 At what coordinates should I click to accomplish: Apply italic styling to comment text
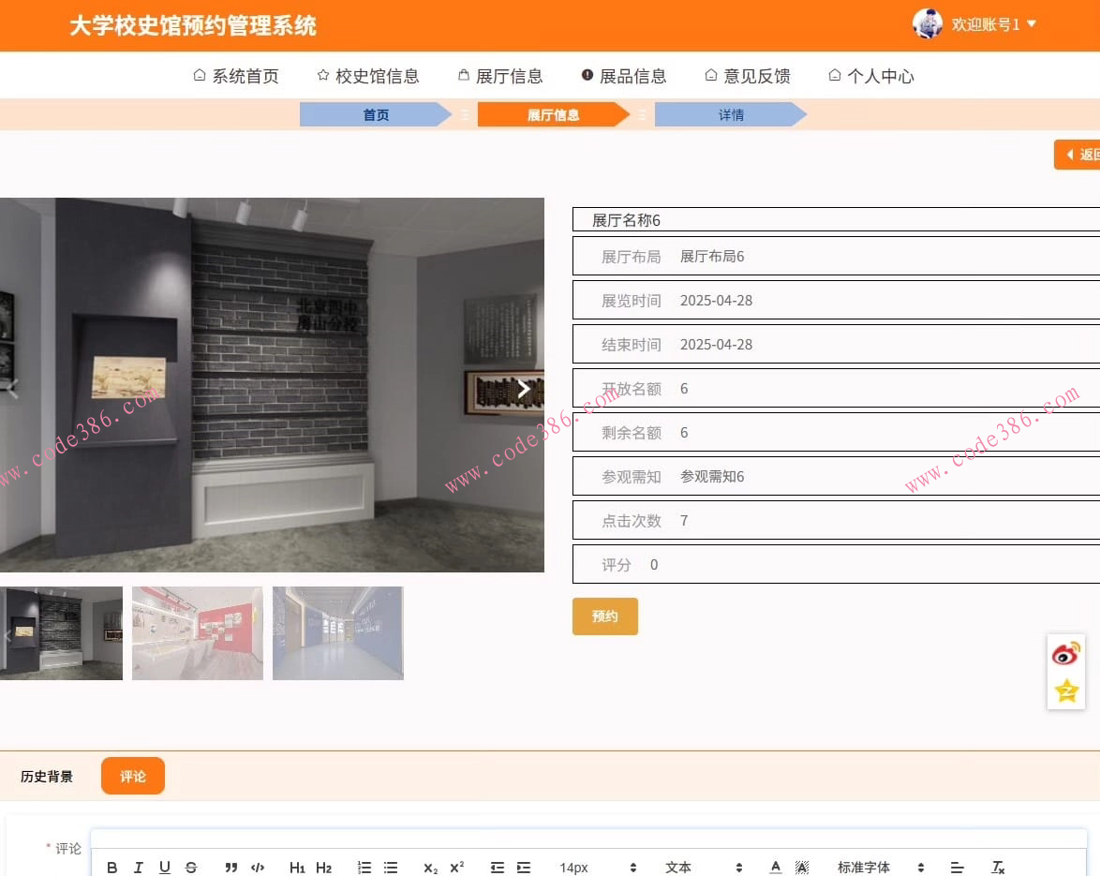point(138,867)
